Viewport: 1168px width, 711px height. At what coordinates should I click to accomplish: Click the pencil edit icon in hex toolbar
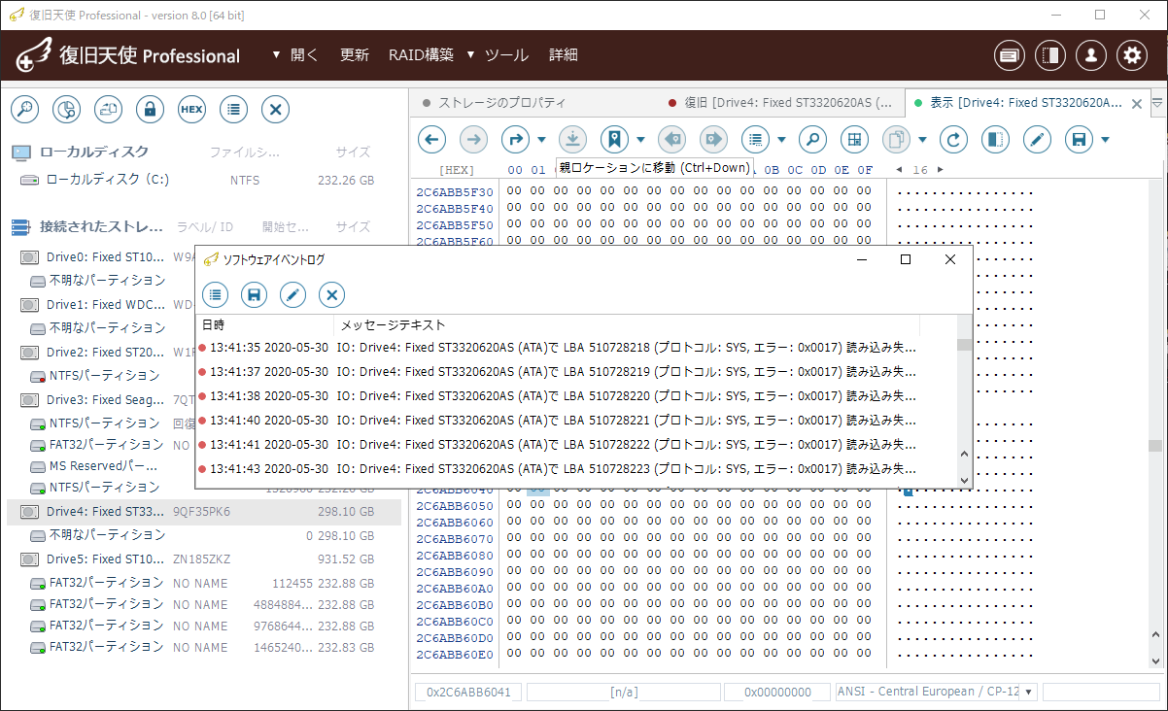(1037, 140)
